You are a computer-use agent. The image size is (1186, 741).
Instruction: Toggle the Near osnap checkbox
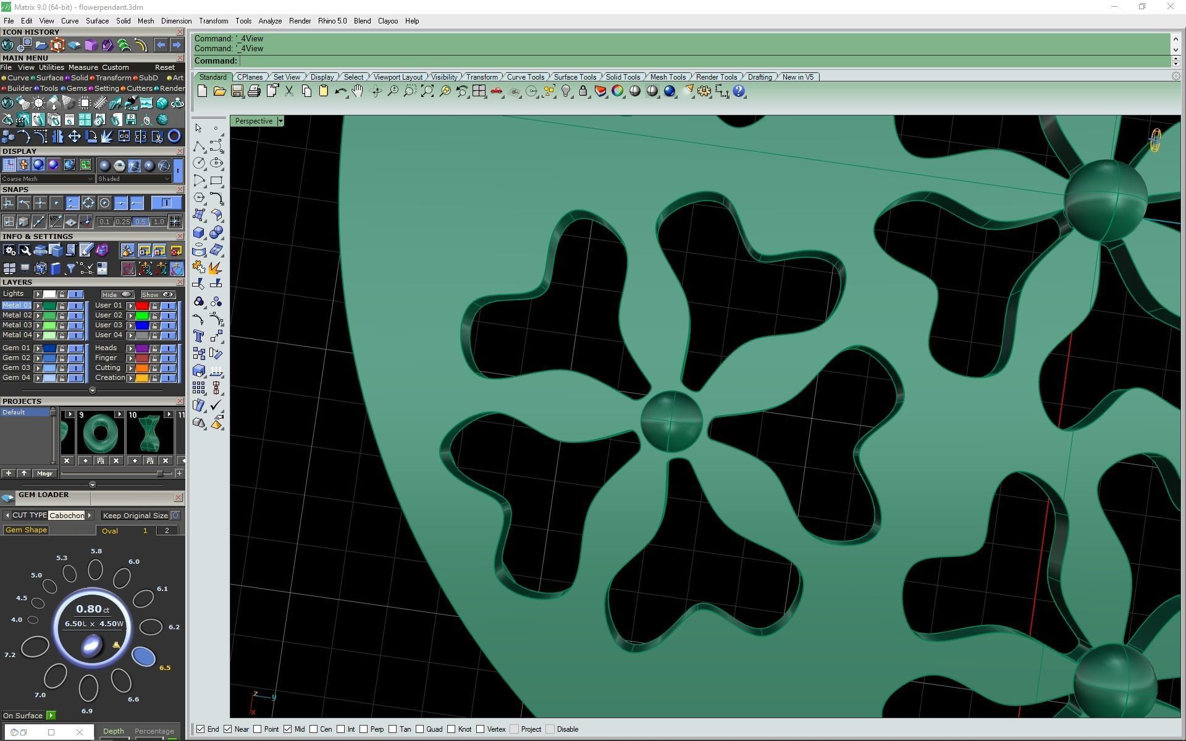[228, 729]
